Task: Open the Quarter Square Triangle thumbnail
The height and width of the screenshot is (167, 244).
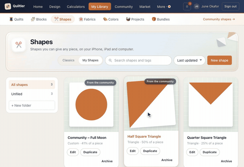Action: point(211,104)
